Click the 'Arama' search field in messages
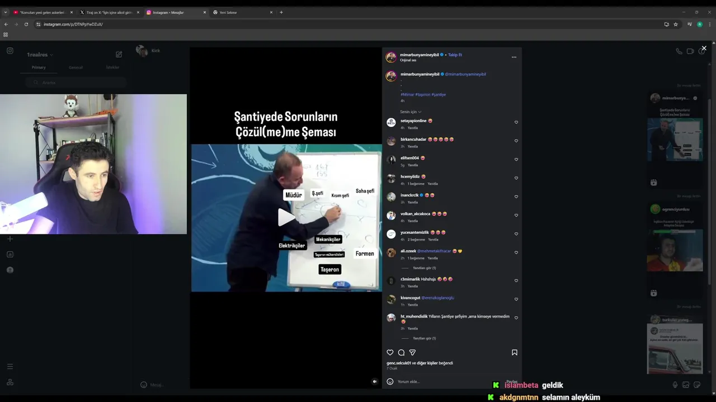 tap(76, 83)
